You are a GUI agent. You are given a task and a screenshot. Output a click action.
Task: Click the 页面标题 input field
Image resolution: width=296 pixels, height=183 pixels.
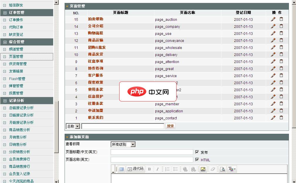pyautogui.click(x=152, y=152)
